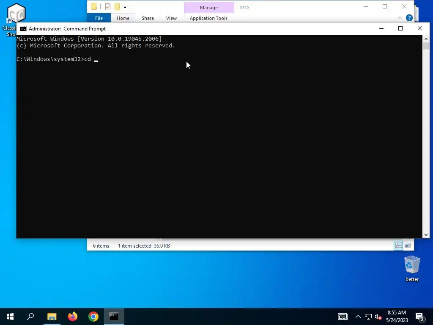Close the Command Prompt window
433x325 pixels.
point(420,28)
